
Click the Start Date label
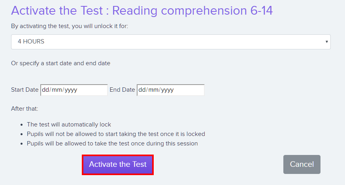[25, 90]
